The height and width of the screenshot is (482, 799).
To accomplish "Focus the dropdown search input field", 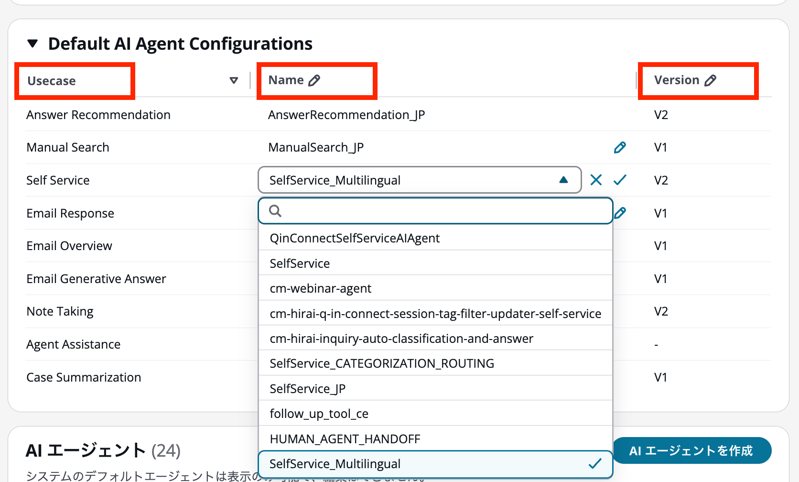I will pos(444,211).
